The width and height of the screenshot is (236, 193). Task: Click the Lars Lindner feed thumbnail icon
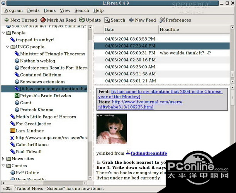(13, 130)
